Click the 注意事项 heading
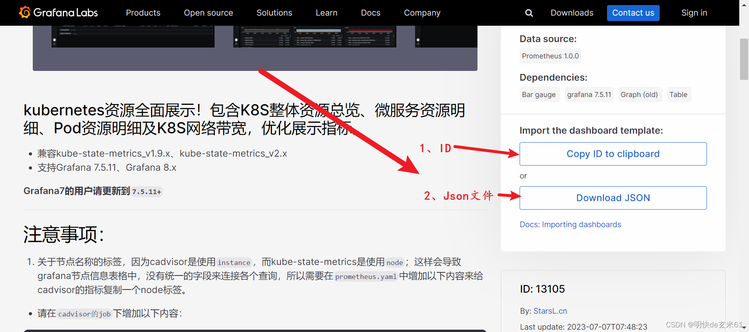This screenshot has width=749, height=332. click(x=64, y=235)
